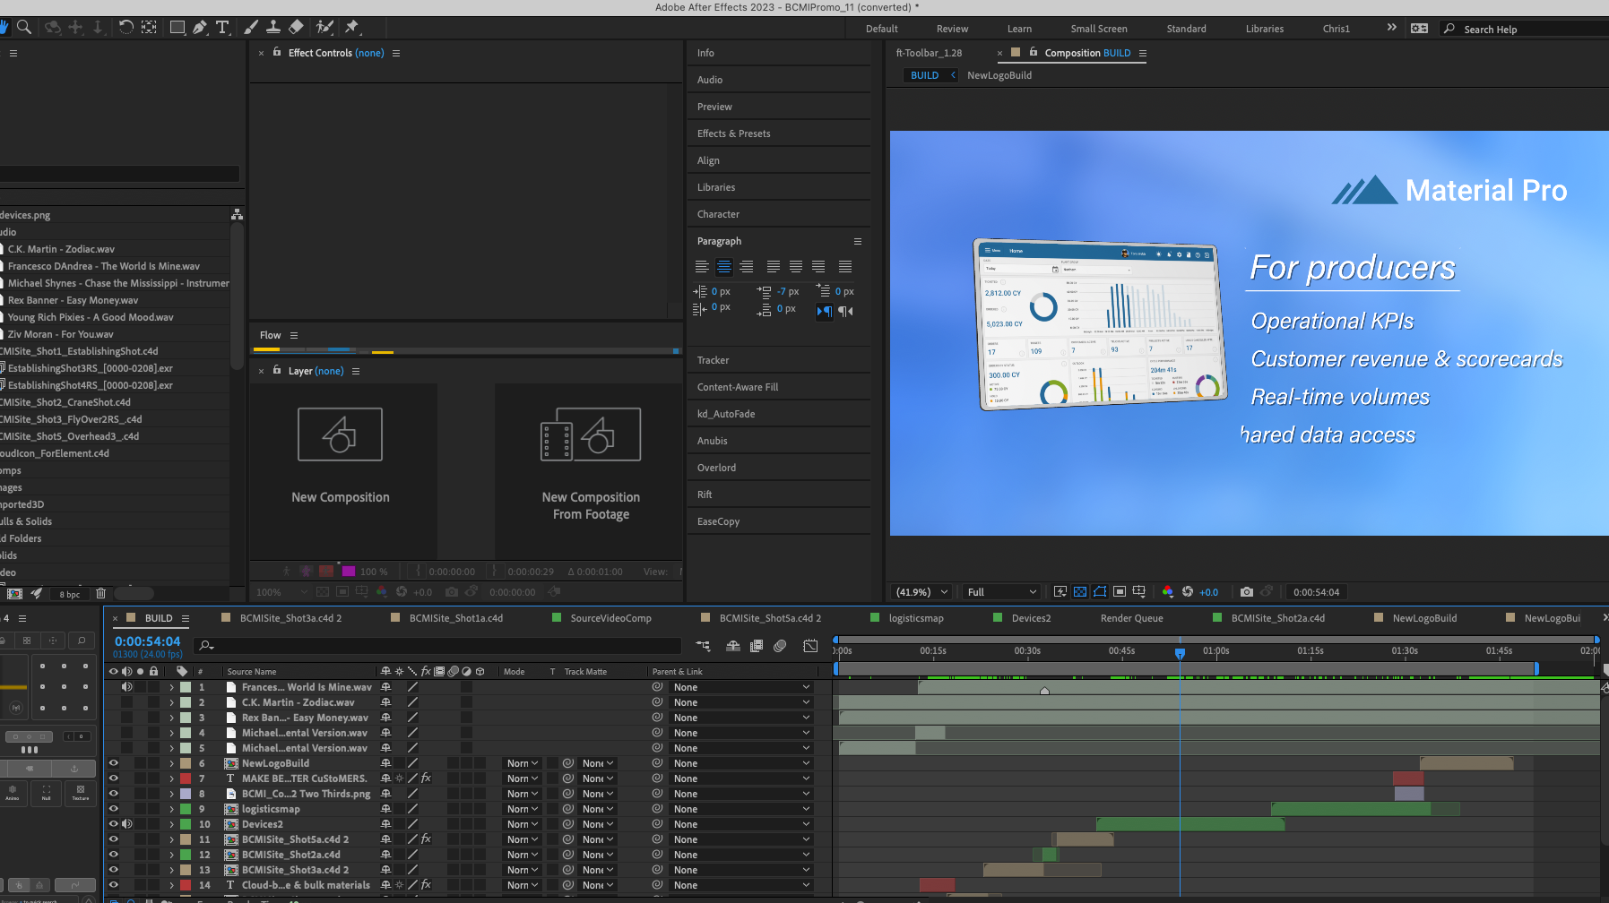Screen dimensions: 1609x903
Task: Select the Clone Stamp tool
Action: pos(273,28)
